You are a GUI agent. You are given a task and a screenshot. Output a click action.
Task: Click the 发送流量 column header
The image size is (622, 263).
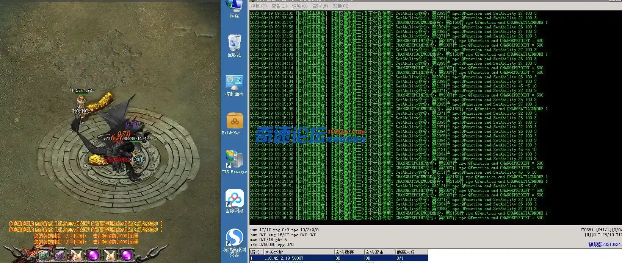[380, 252]
